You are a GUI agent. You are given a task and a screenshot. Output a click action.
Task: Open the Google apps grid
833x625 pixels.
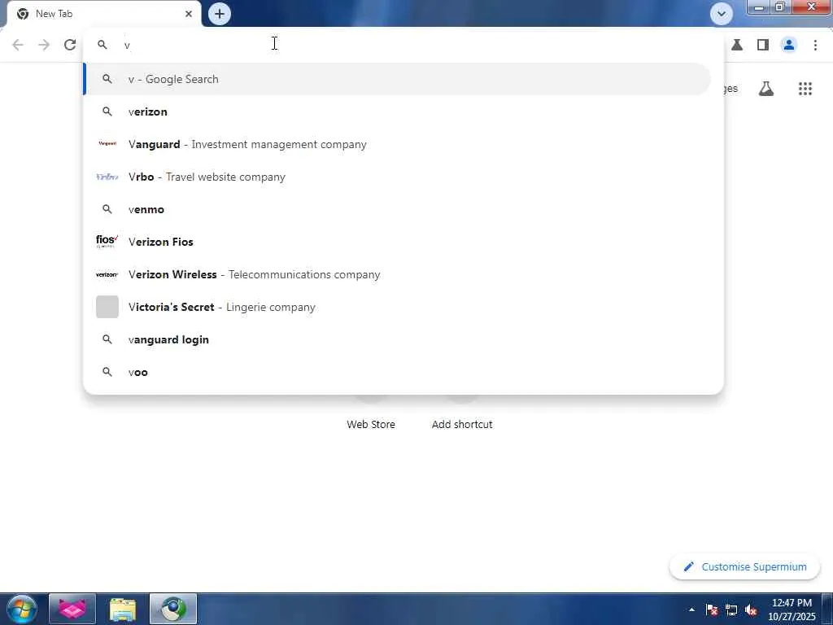click(x=805, y=89)
